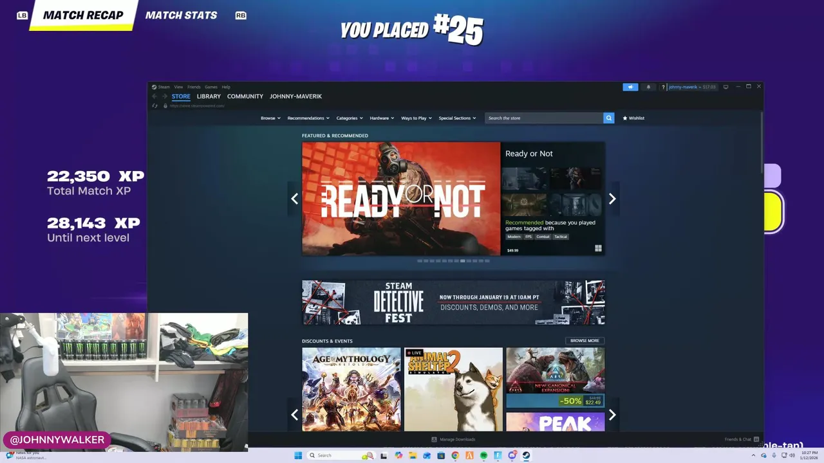The image size is (824, 463).
Task: Show hidden system tray icons chevron
Action: coord(753,455)
